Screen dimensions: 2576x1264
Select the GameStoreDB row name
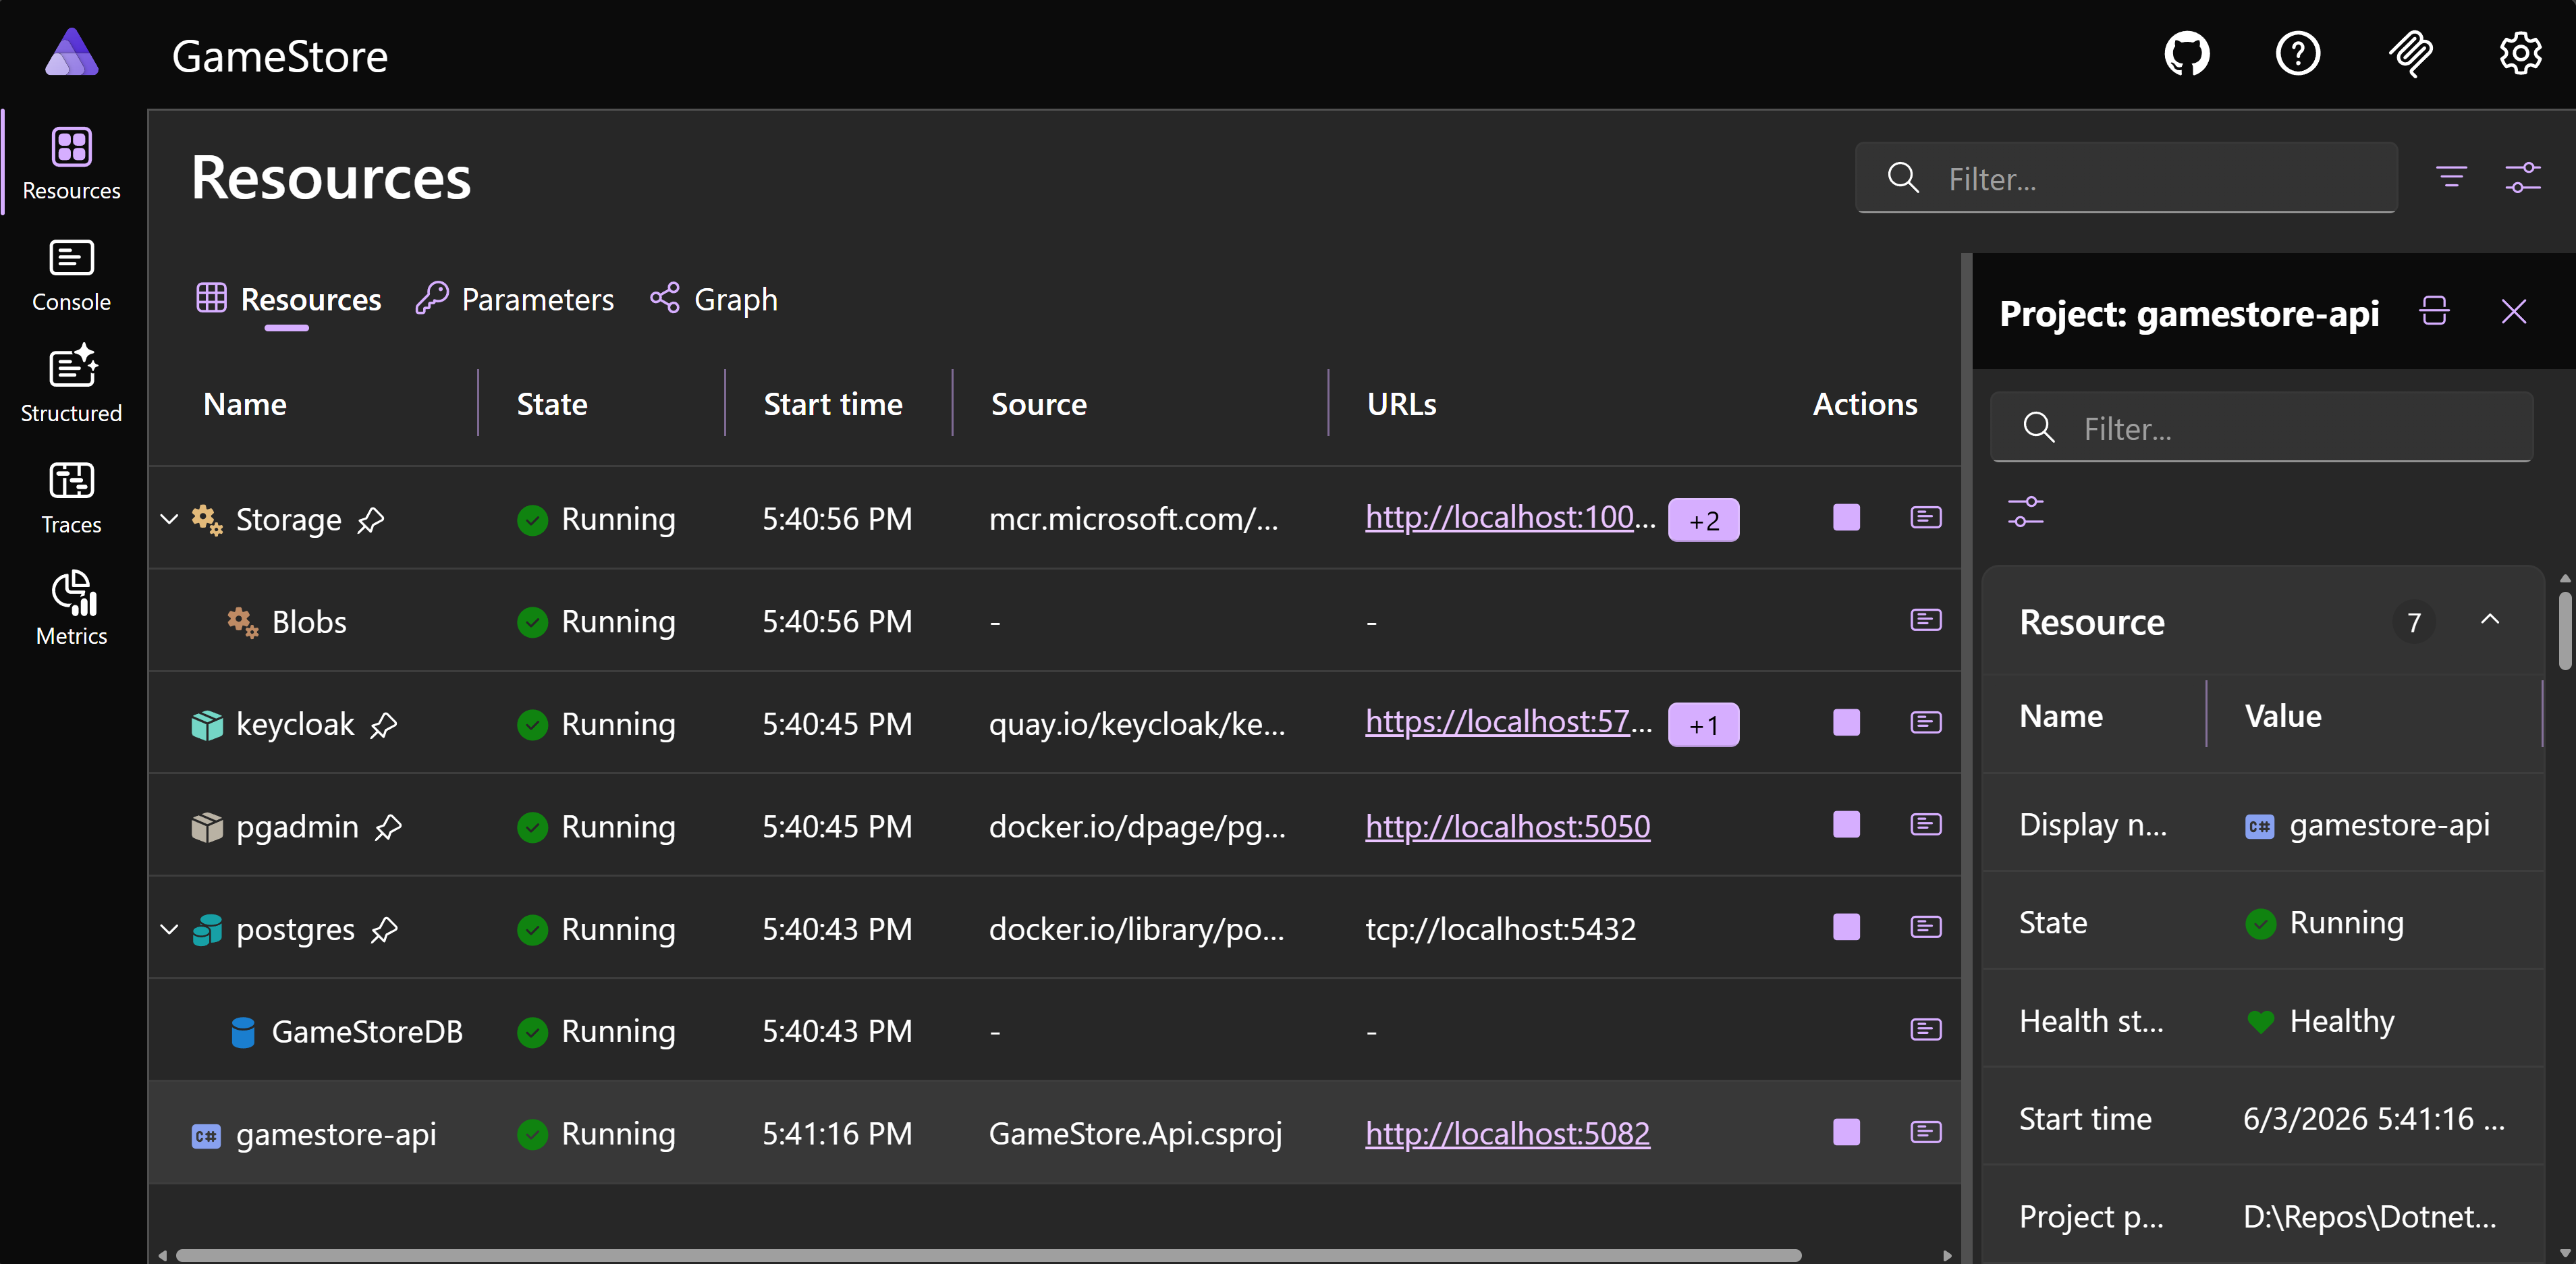(367, 1031)
